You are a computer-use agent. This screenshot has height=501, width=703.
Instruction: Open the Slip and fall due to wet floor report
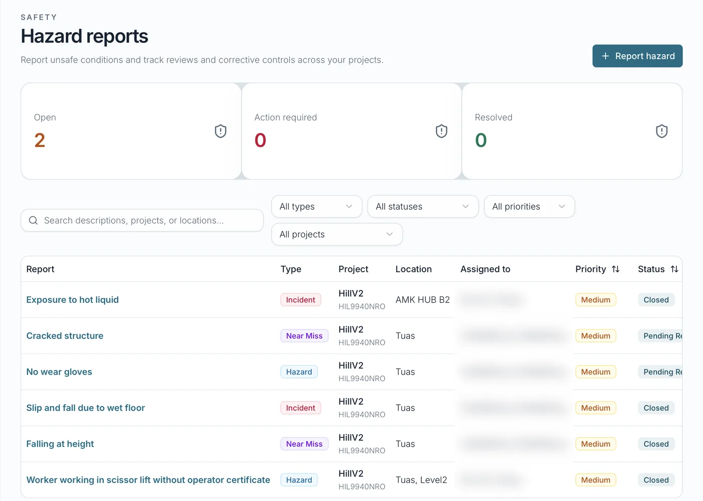85,408
